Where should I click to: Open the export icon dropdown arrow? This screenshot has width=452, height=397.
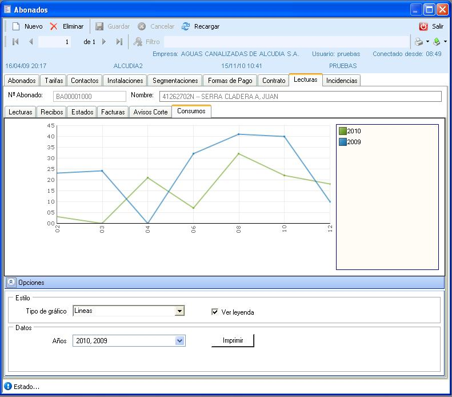pyautogui.click(x=445, y=42)
